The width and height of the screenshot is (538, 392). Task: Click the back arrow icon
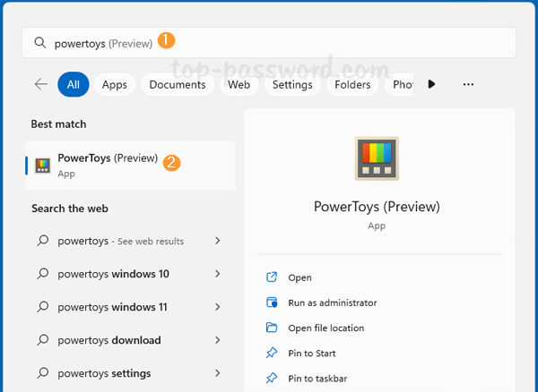40,84
